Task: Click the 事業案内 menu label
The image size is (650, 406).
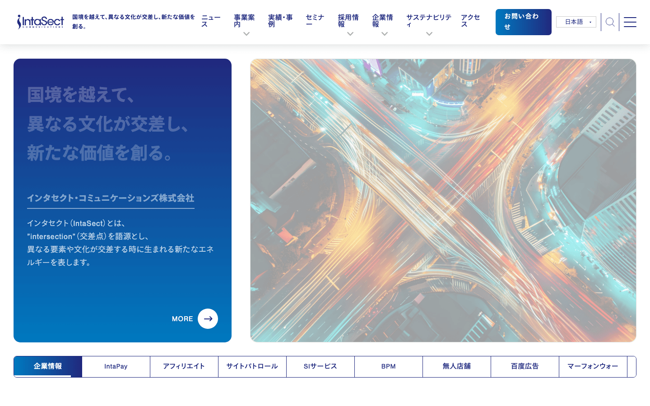Action: point(244,21)
